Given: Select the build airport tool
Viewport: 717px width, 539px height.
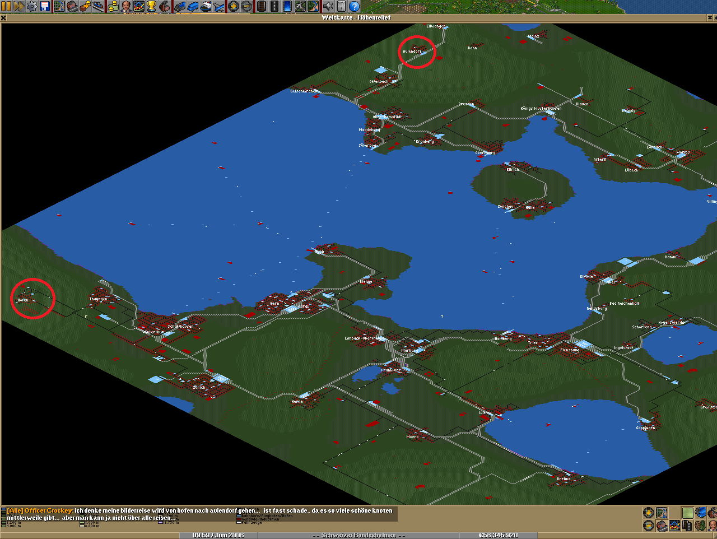Looking at the screenshot, I should pos(300,6).
